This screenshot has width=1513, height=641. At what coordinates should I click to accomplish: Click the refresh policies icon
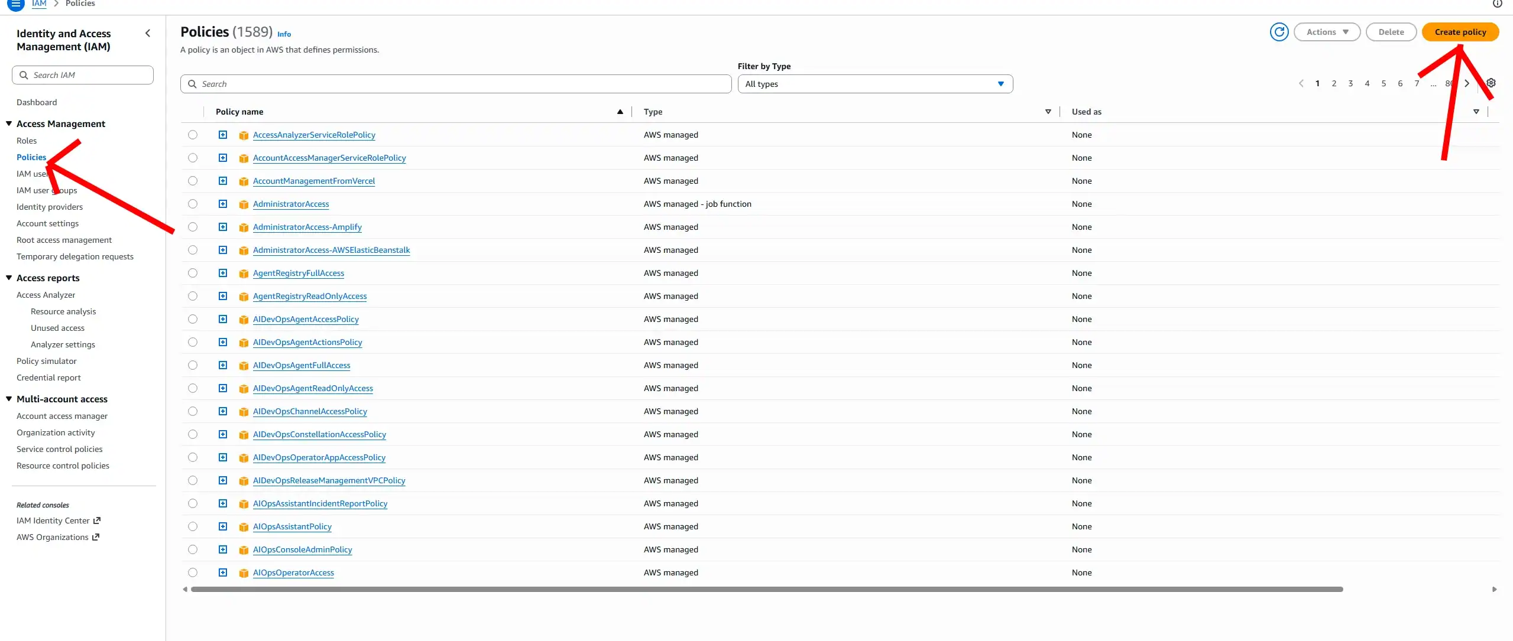point(1279,32)
